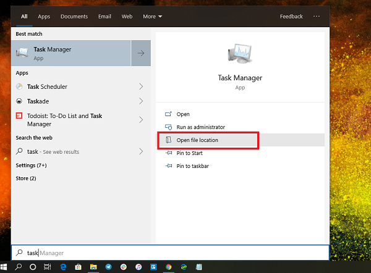The width and height of the screenshot is (371, 273).
Task: Expand Taskade result chevron
Action: coord(141,101)
